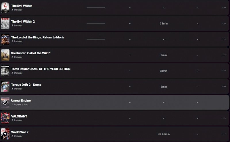Click the World War Z game title
This screenshot has width=230, height=142.
click(x=20, y=132)
